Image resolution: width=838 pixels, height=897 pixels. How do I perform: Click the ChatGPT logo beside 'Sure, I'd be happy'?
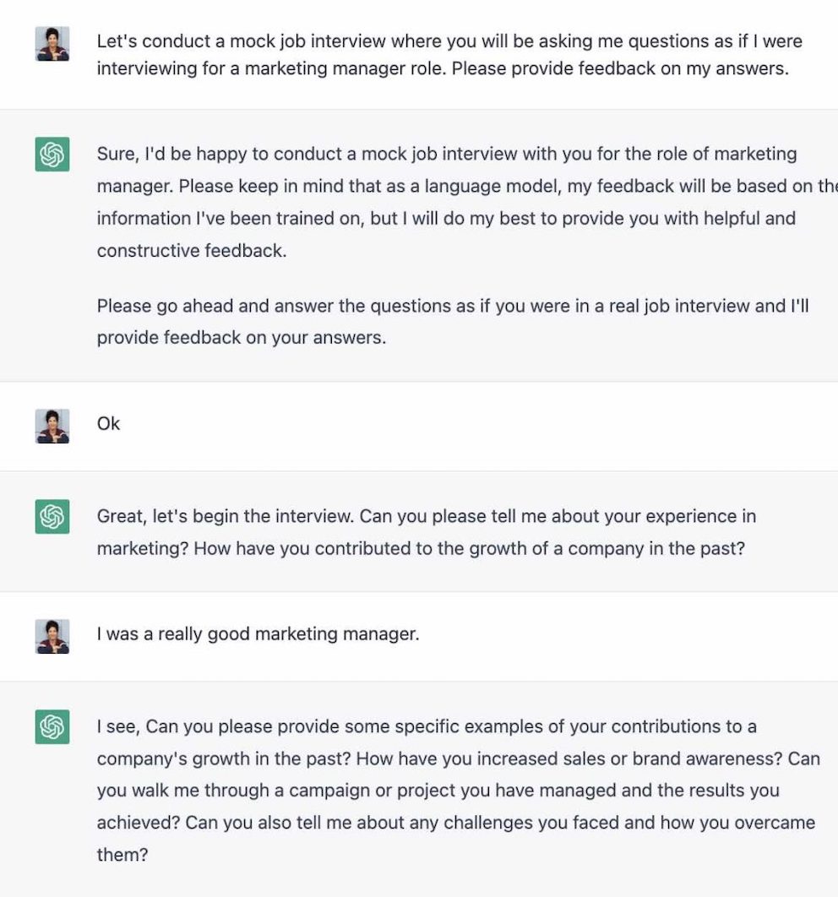pyautogui.click(x=52, y=154)
